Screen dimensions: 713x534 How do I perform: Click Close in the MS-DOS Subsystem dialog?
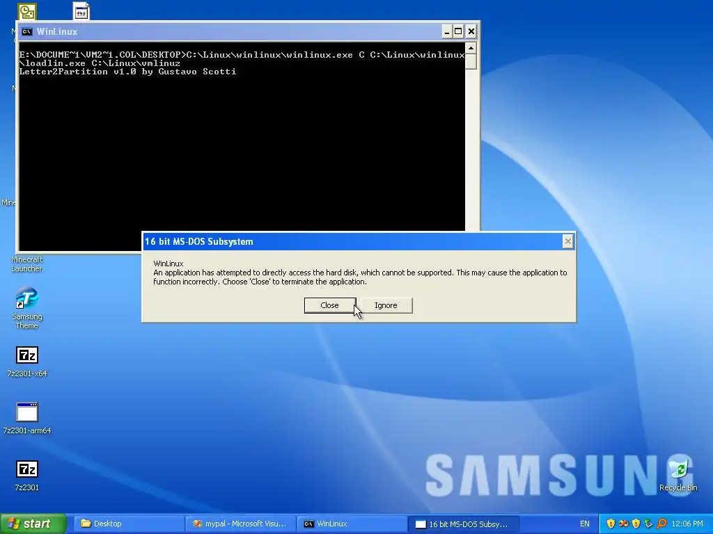329,305
